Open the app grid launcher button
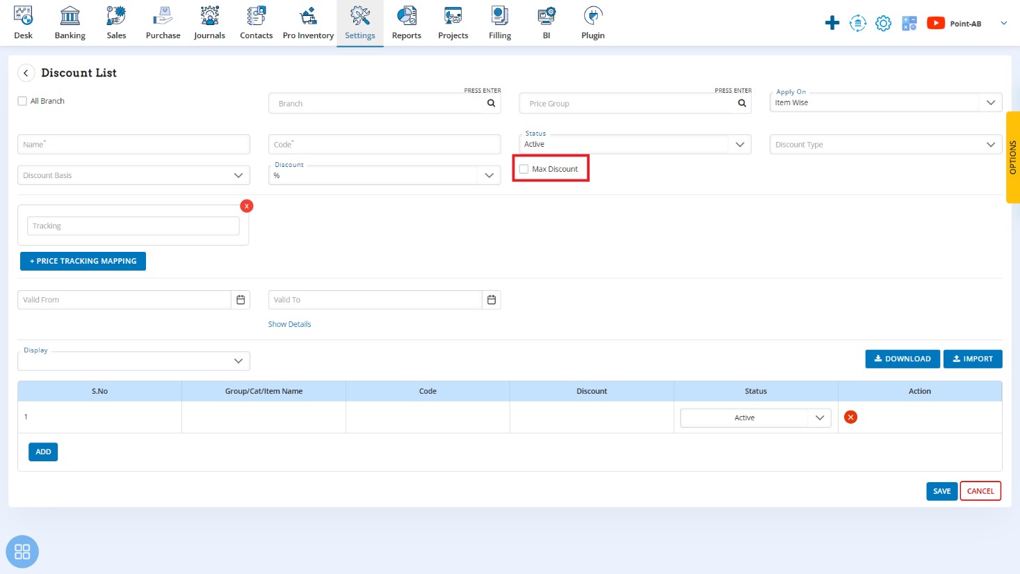This screenshot has width=1020, height=574. [22, 552]
